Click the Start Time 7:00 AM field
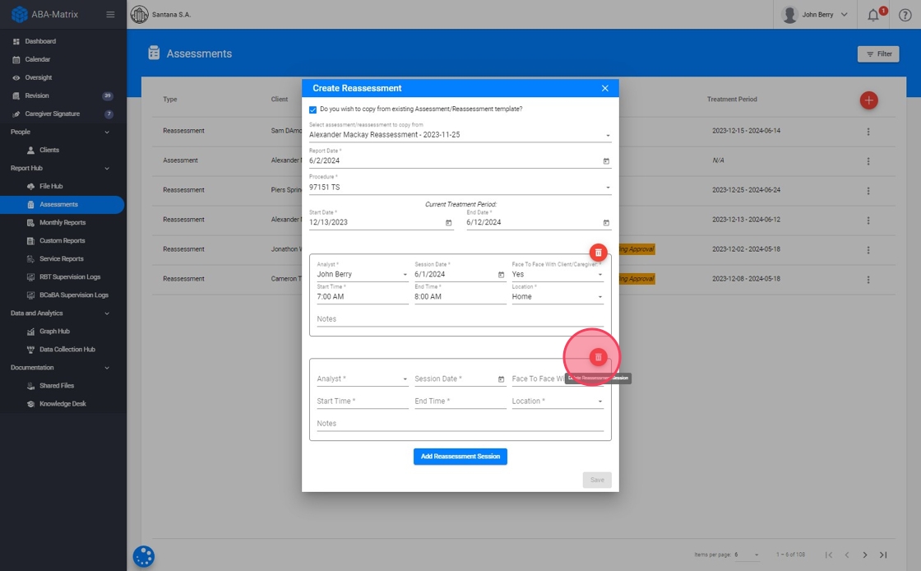 point(363,297)
